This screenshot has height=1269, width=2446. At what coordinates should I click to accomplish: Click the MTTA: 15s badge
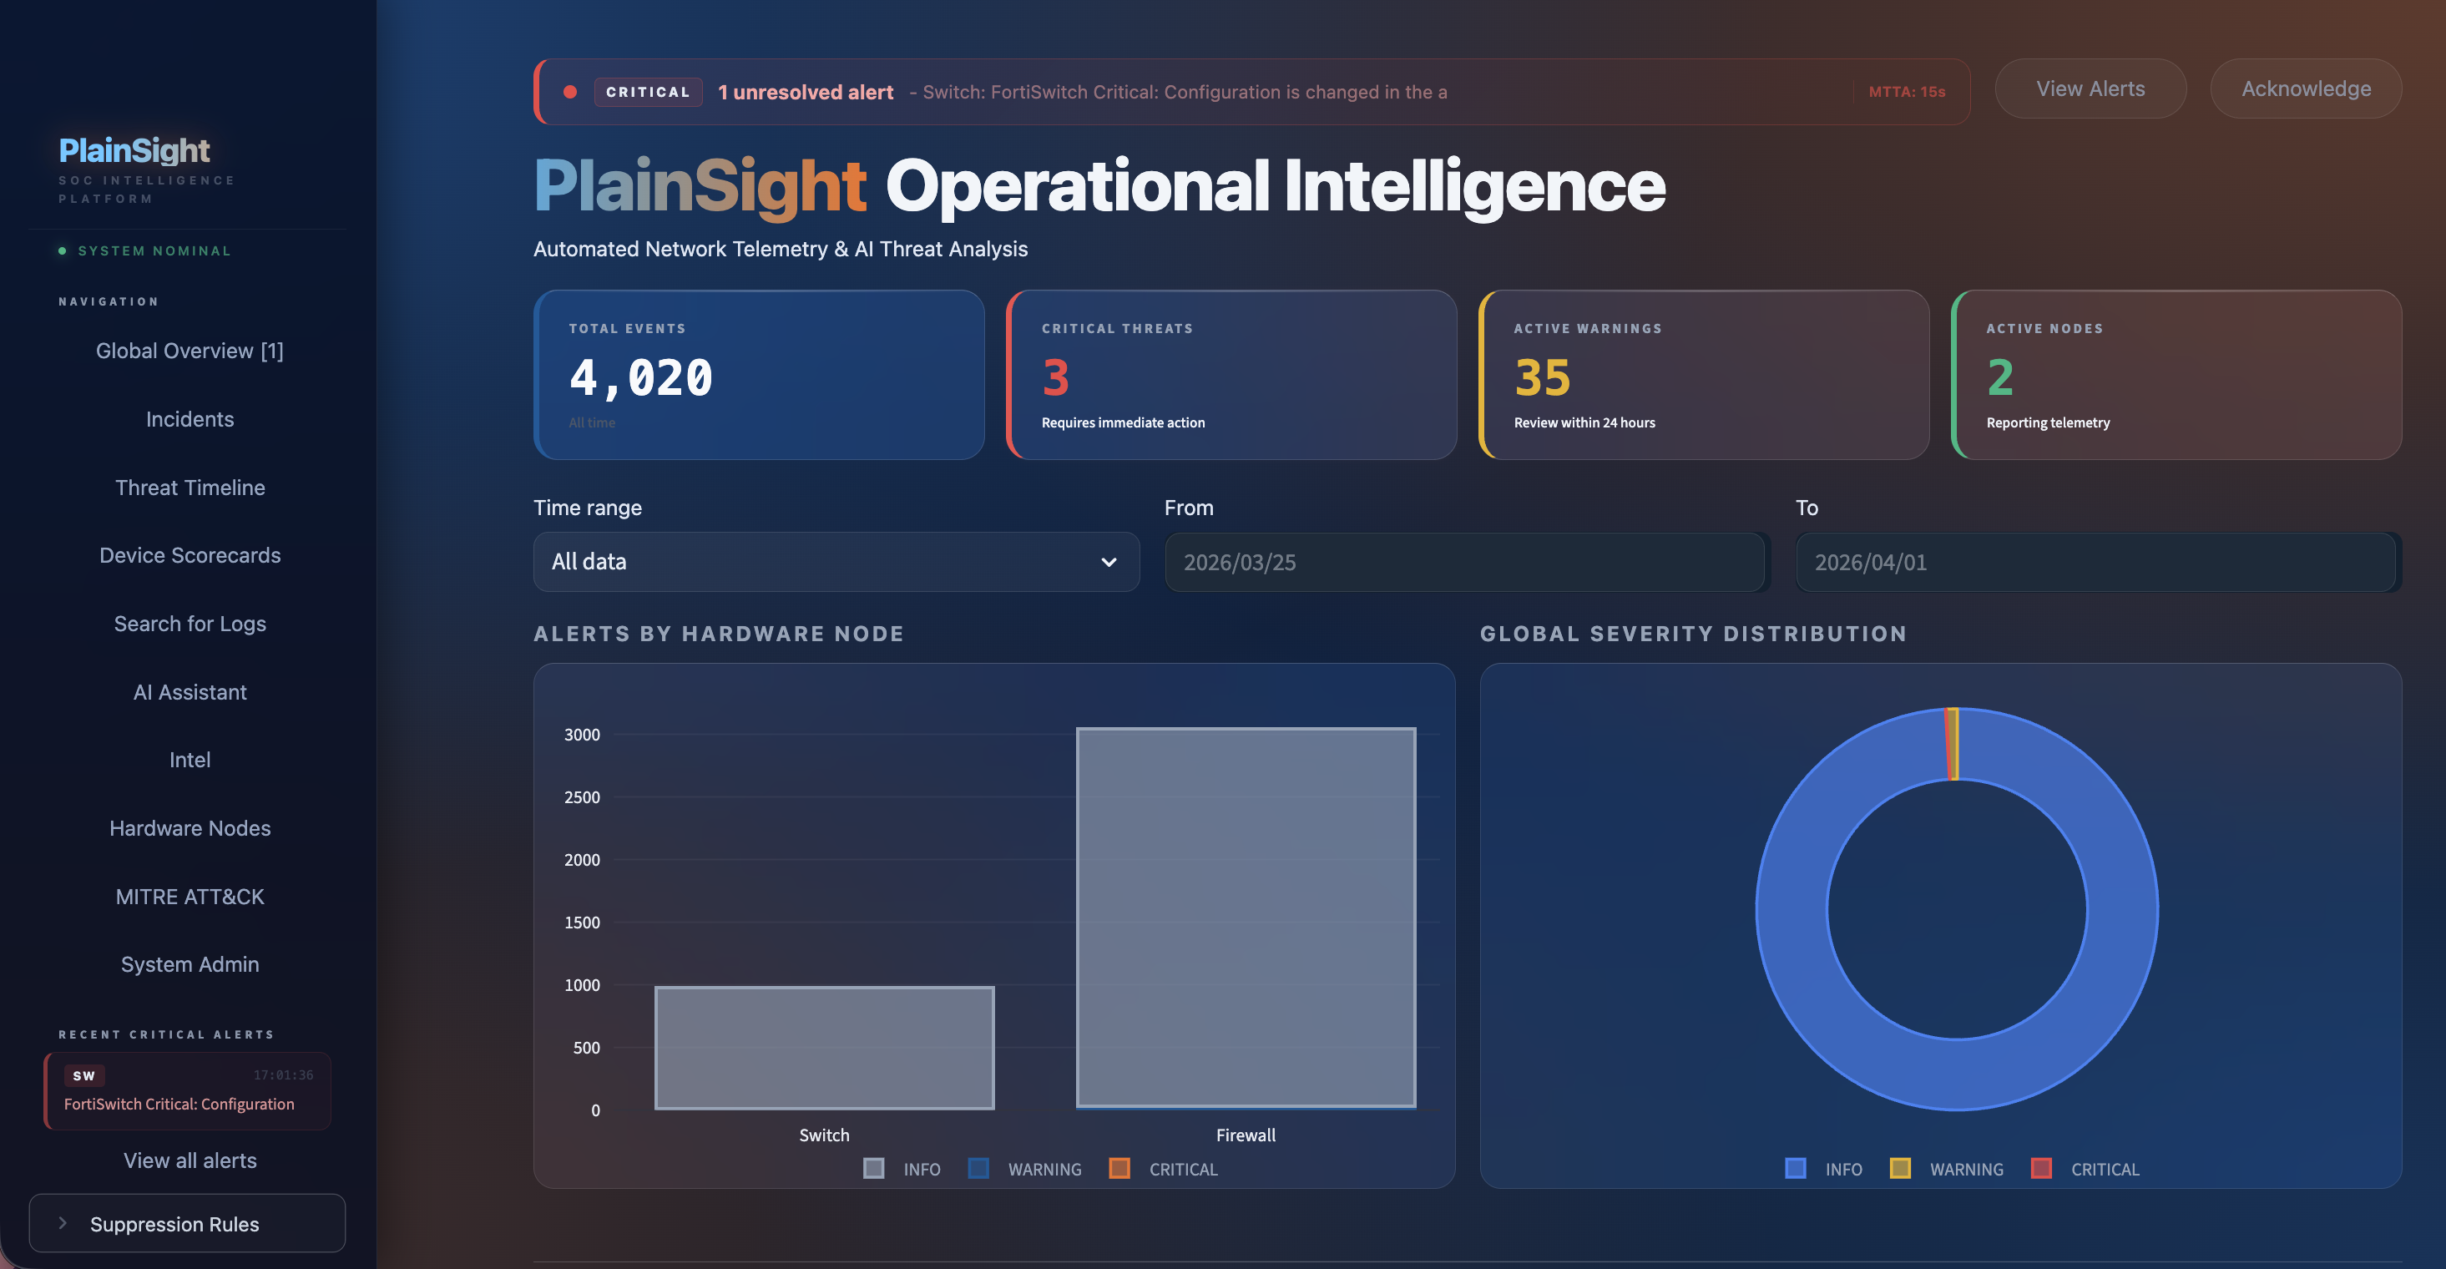point(1907,91)
